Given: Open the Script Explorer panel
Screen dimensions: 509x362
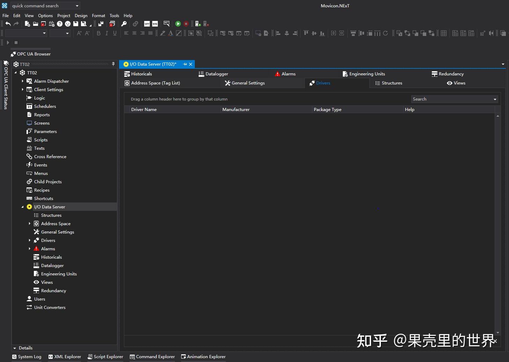Looking at the screenshot, I should [105, 357].
